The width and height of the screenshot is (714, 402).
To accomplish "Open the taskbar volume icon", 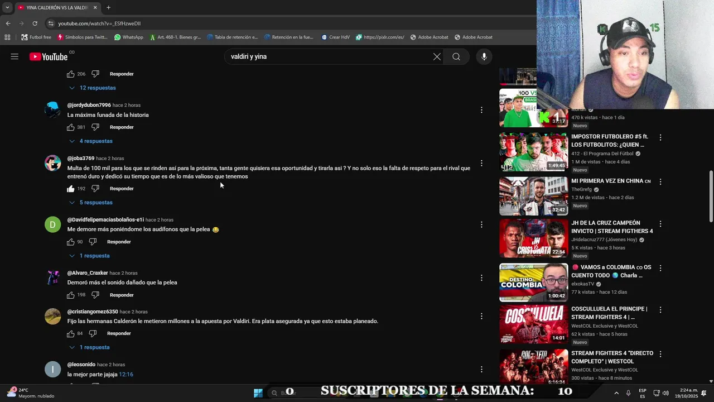I will (x=665, y=393).
